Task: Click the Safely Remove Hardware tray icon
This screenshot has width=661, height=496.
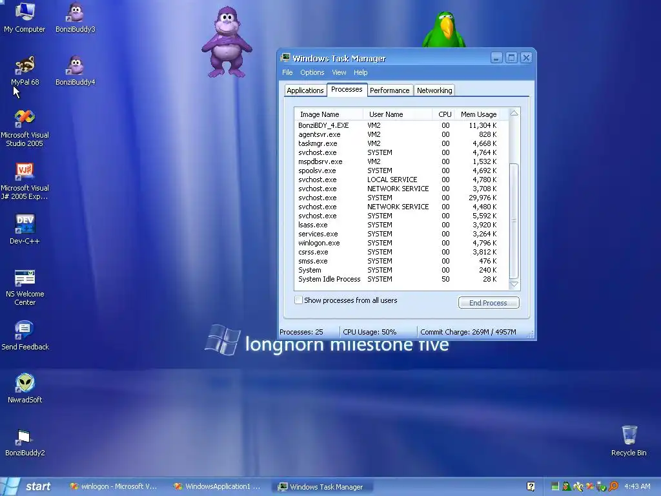Action: [601, 486]
